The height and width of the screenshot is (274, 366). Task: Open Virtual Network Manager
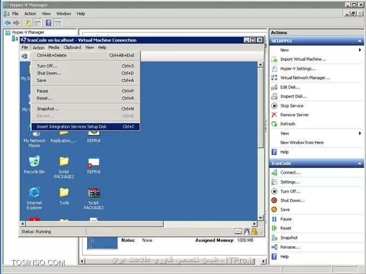point(305,78)
